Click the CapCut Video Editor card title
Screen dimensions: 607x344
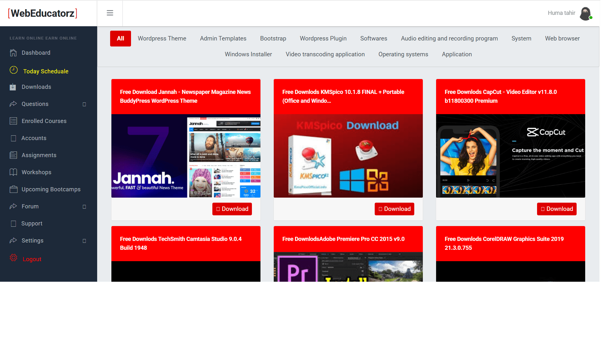[501, 96]
